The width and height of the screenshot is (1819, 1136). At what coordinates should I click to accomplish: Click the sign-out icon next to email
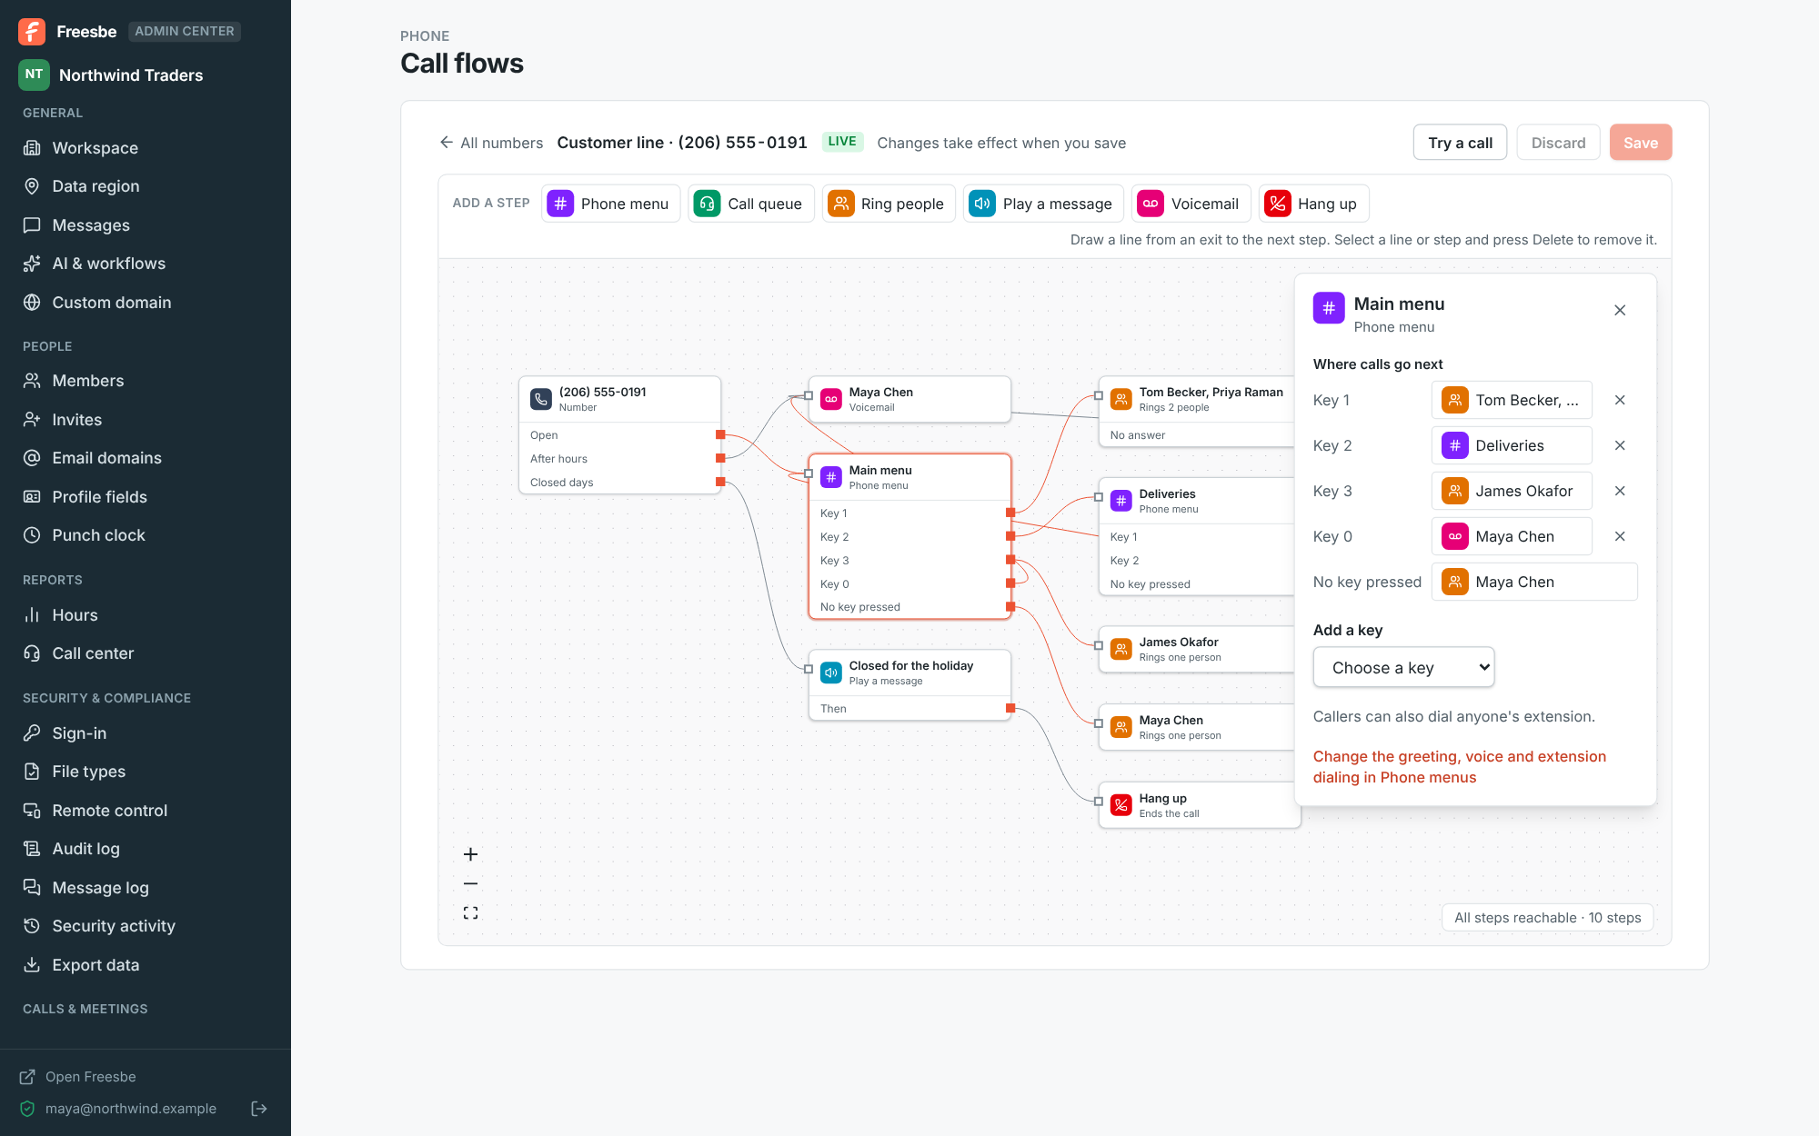(x=259, y=1108)
